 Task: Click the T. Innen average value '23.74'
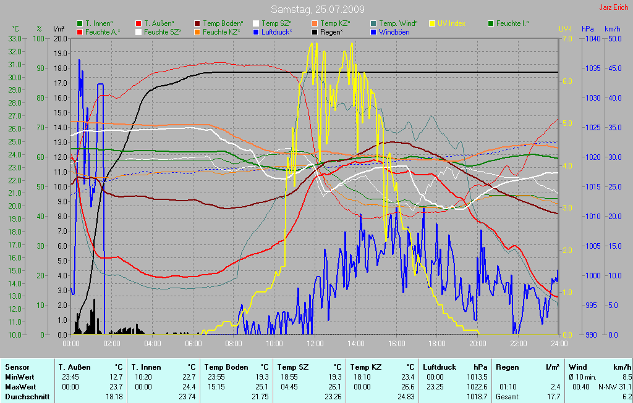[187, 397]
